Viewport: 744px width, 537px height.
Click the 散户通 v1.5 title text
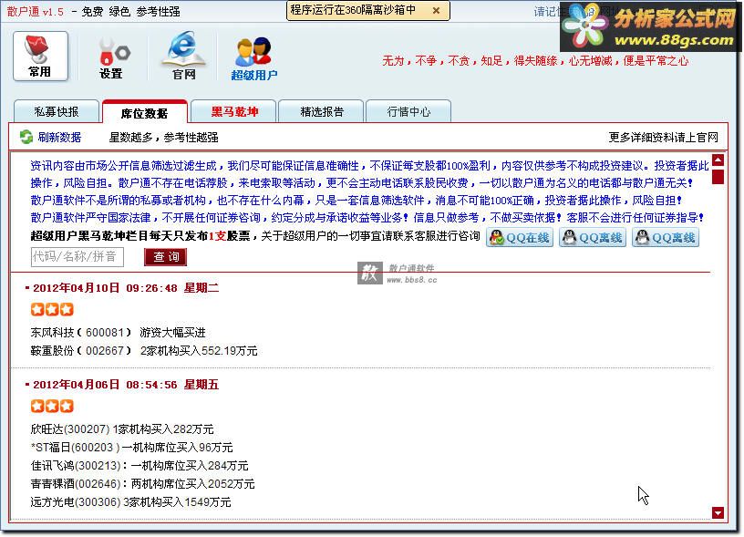tap(36, 11)
